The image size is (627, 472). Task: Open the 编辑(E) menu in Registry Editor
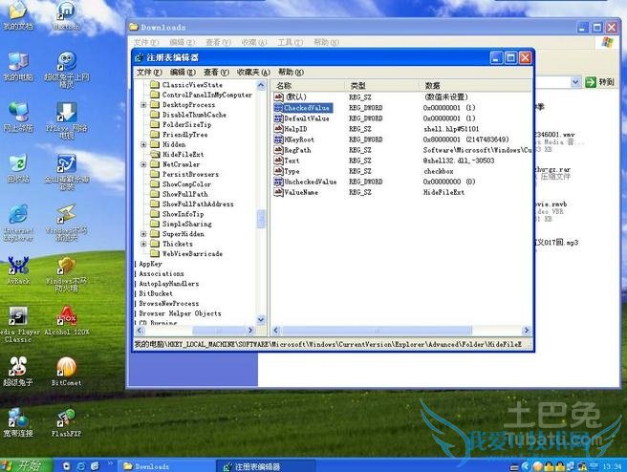tap(183, 72)
